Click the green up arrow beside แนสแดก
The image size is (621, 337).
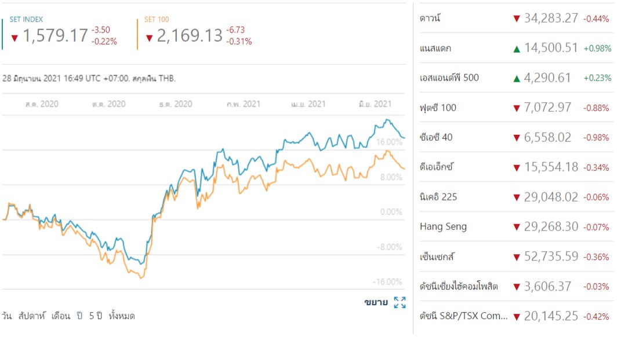point(516,49)
